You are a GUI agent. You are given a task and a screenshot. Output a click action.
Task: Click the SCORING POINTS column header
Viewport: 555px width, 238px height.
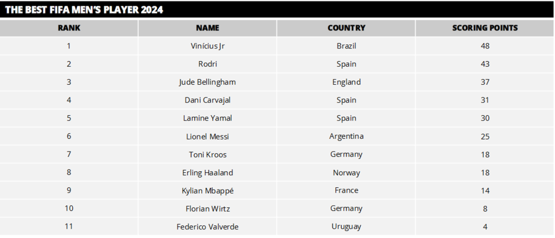tap(484, 28)
